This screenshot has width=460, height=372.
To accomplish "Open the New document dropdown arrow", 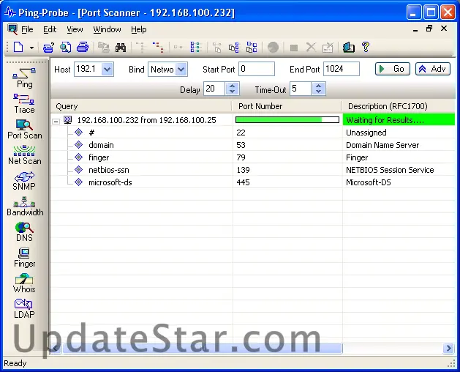I will [x=31, y=48].
